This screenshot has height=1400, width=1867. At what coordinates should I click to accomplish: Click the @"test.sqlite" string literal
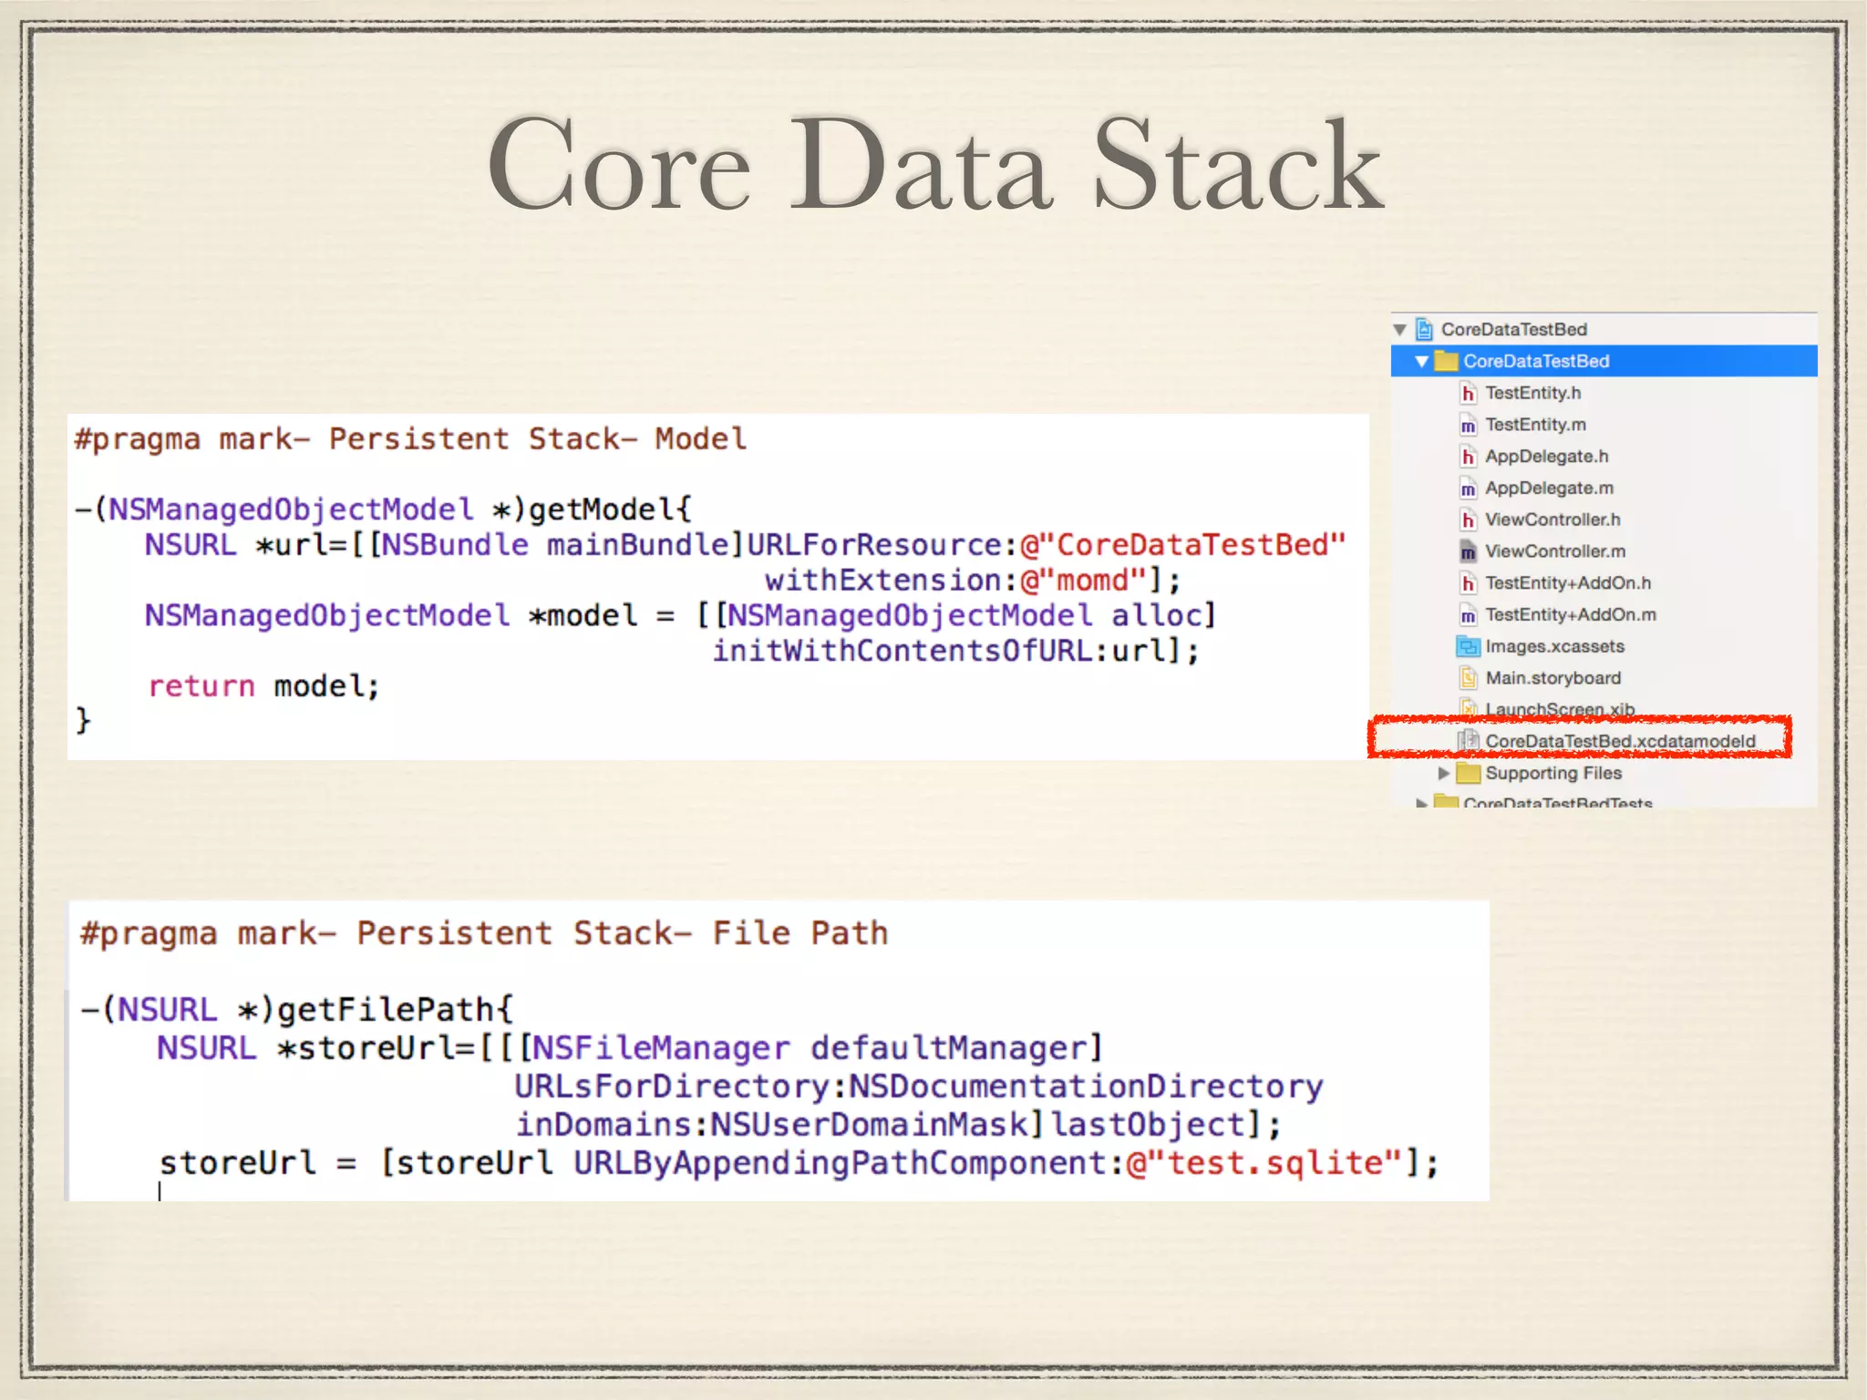click(1264, 1163)
